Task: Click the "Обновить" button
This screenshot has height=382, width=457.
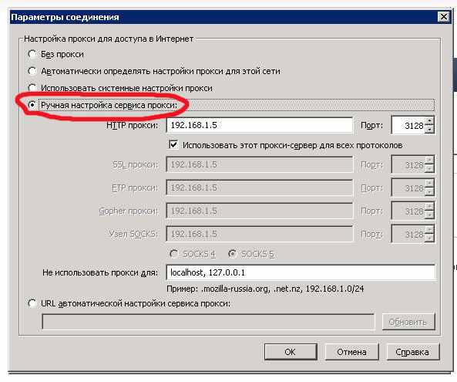Action: click(408, 322)
